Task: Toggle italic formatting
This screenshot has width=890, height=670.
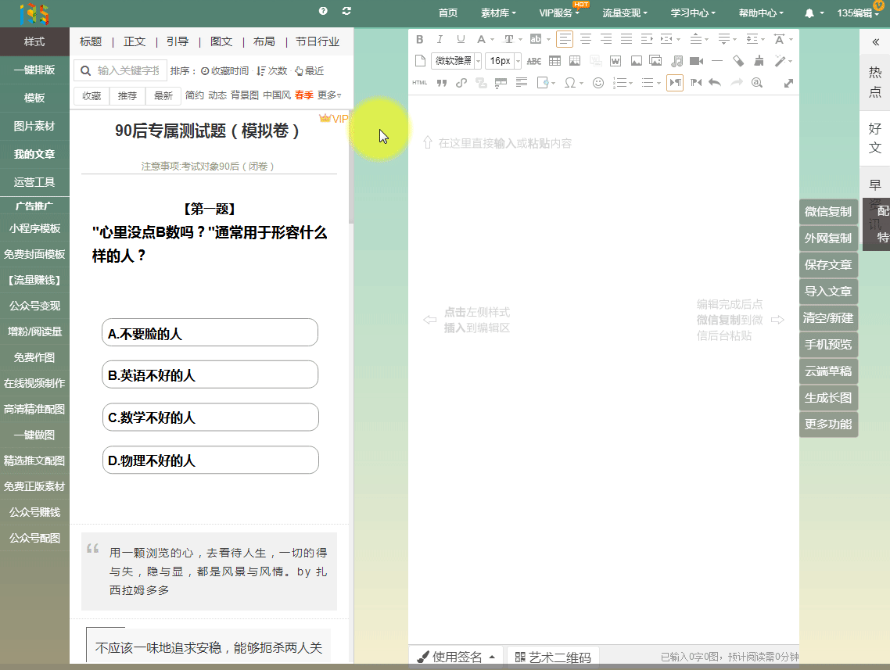Action: (x=440, y=39)
